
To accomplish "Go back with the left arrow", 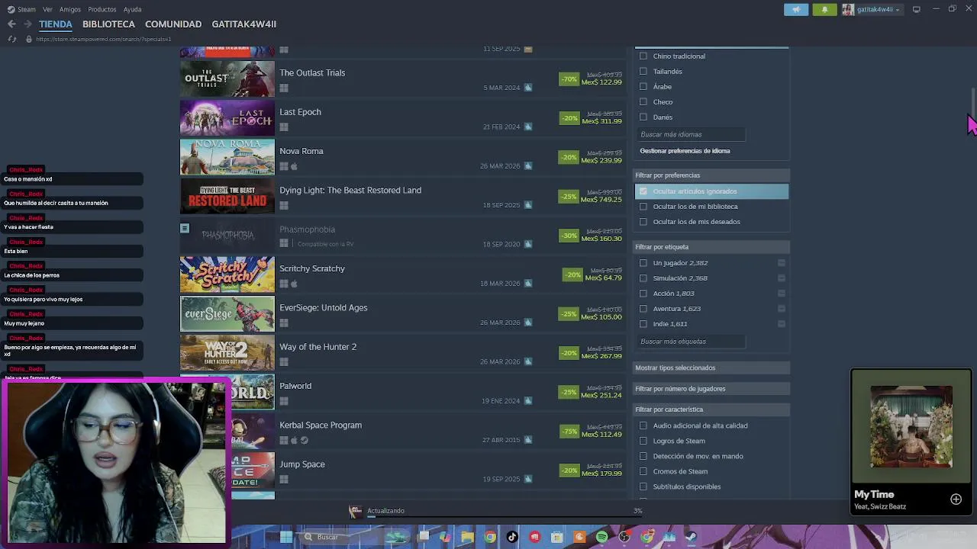I will [11, 24].
